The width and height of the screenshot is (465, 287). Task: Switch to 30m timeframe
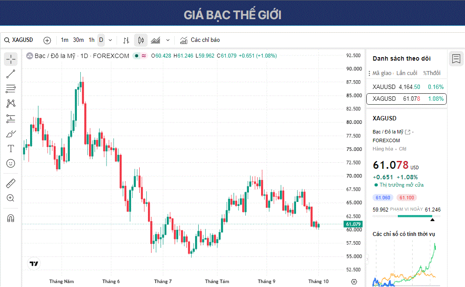(x=78, y=40)
